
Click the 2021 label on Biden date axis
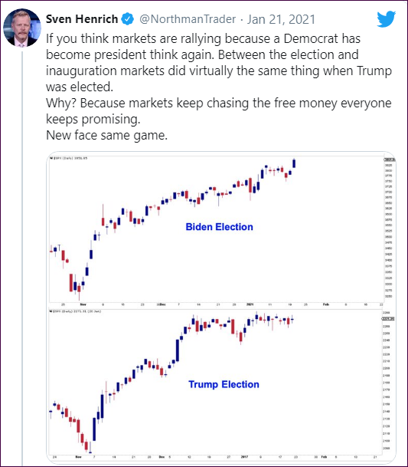250,304
